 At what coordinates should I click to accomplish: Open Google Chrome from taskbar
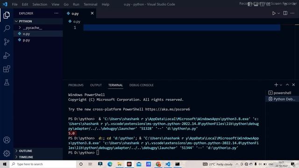tap(158, 164)
